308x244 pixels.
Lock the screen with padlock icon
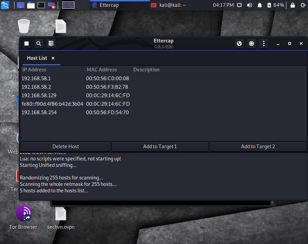[293, 5]
